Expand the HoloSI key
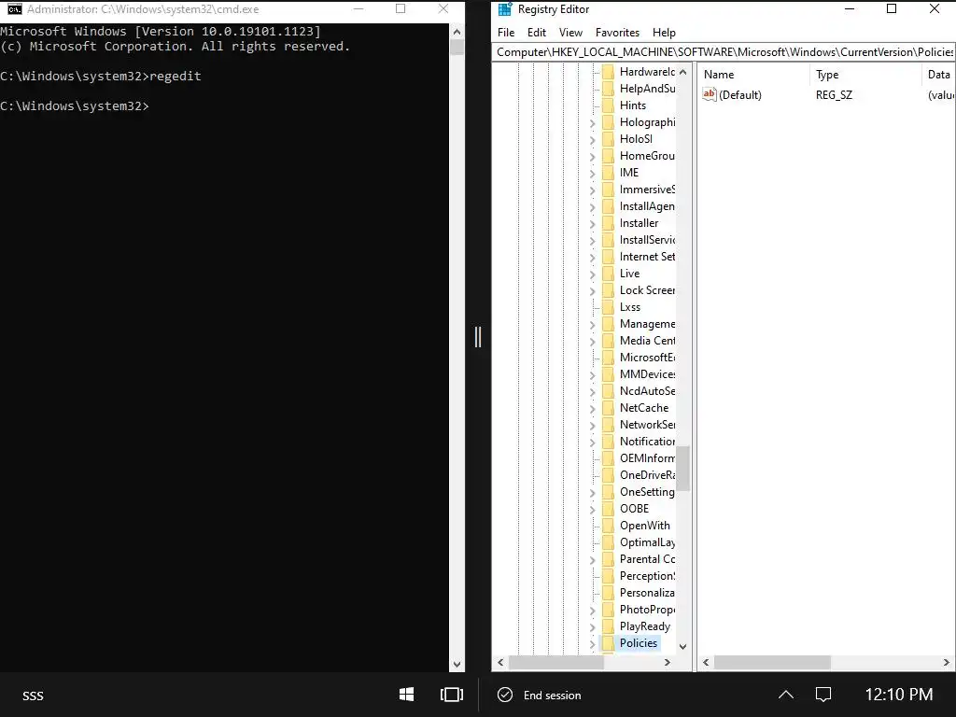The width and height of the screenshot is (956, 717). [592, 140]
